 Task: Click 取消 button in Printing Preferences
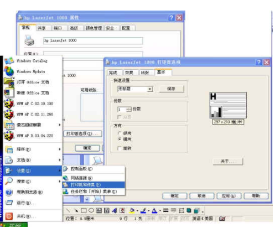point(202,196)
